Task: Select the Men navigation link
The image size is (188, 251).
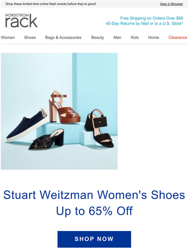Action: point(117,38)
